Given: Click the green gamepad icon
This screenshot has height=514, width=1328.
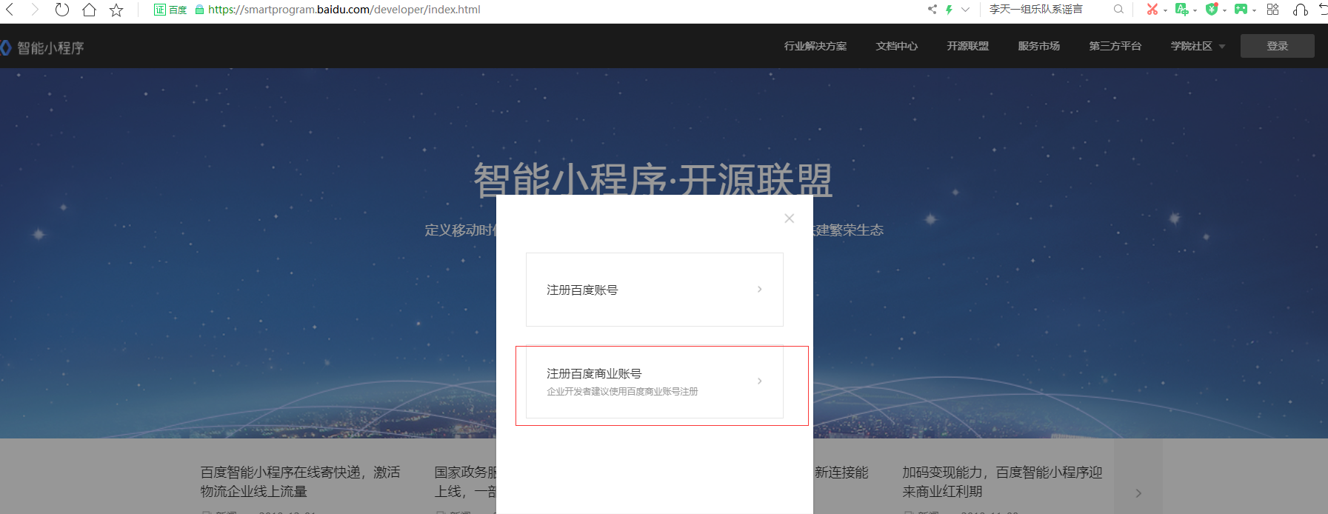Looking at the screenshot, I should [x=1241, y=10].
